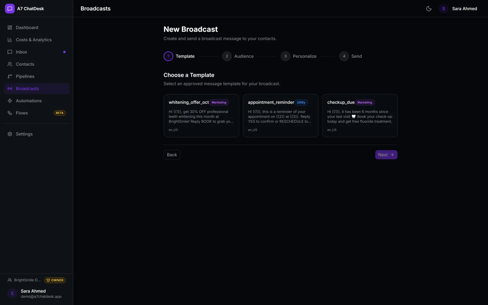Click the BrightSmile workspace people icon

(x=9, y=280)
